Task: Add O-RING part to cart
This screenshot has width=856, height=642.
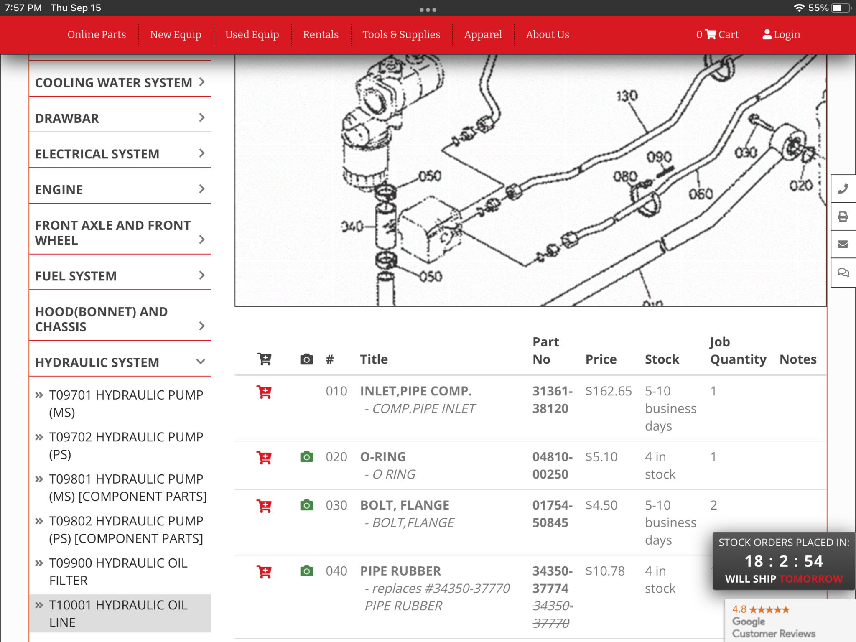Action: [264, 458]
